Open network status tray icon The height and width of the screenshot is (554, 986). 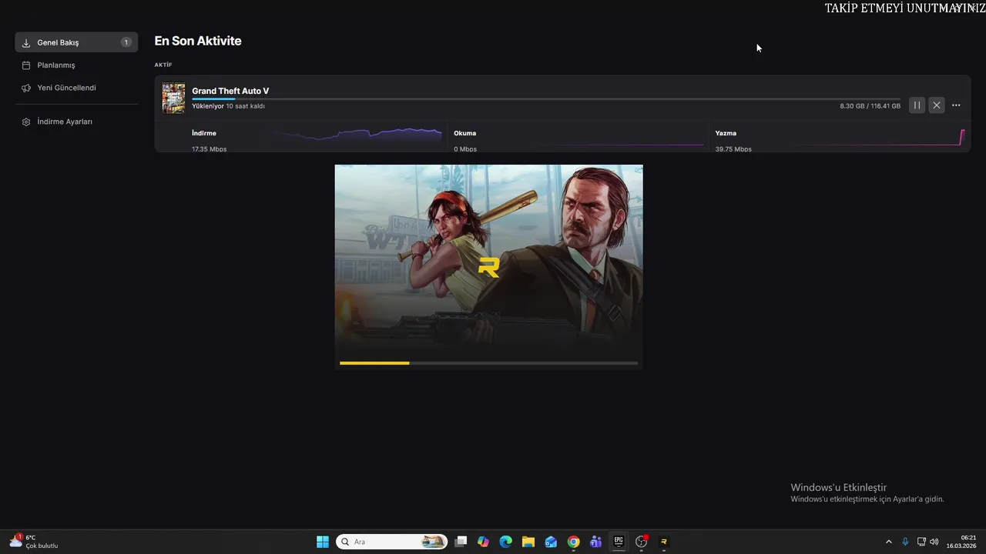(x=921, y=542)
